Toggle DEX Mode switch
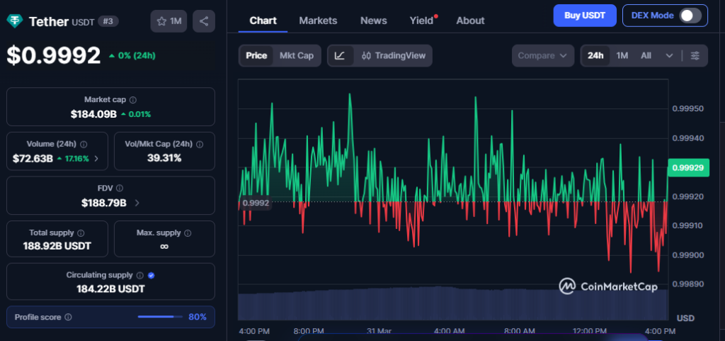This screenshot has width=725, height=341. [x=690, y=16]
